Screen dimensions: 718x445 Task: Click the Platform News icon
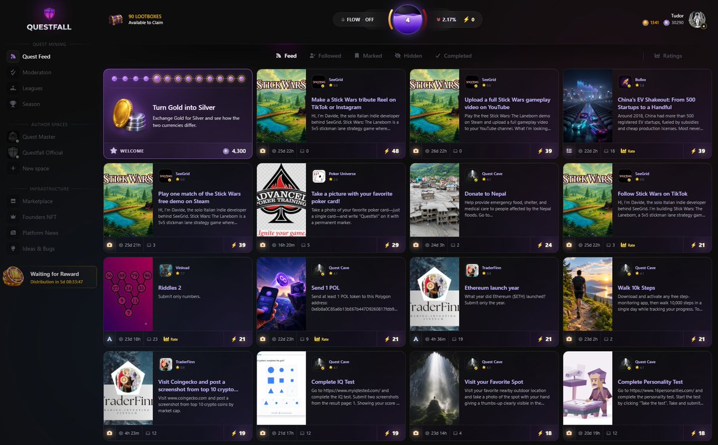[x=13, y=233]
